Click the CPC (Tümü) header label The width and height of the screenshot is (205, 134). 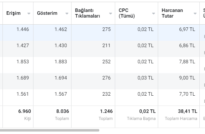point(127,13)
